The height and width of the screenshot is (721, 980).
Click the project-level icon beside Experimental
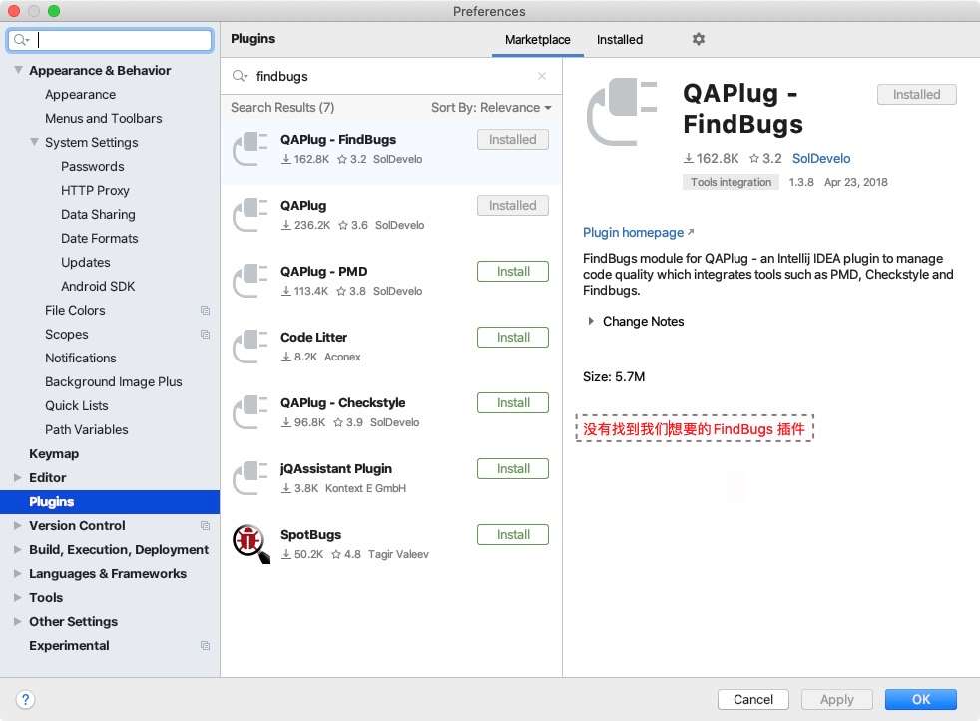[x=205, y=645]
